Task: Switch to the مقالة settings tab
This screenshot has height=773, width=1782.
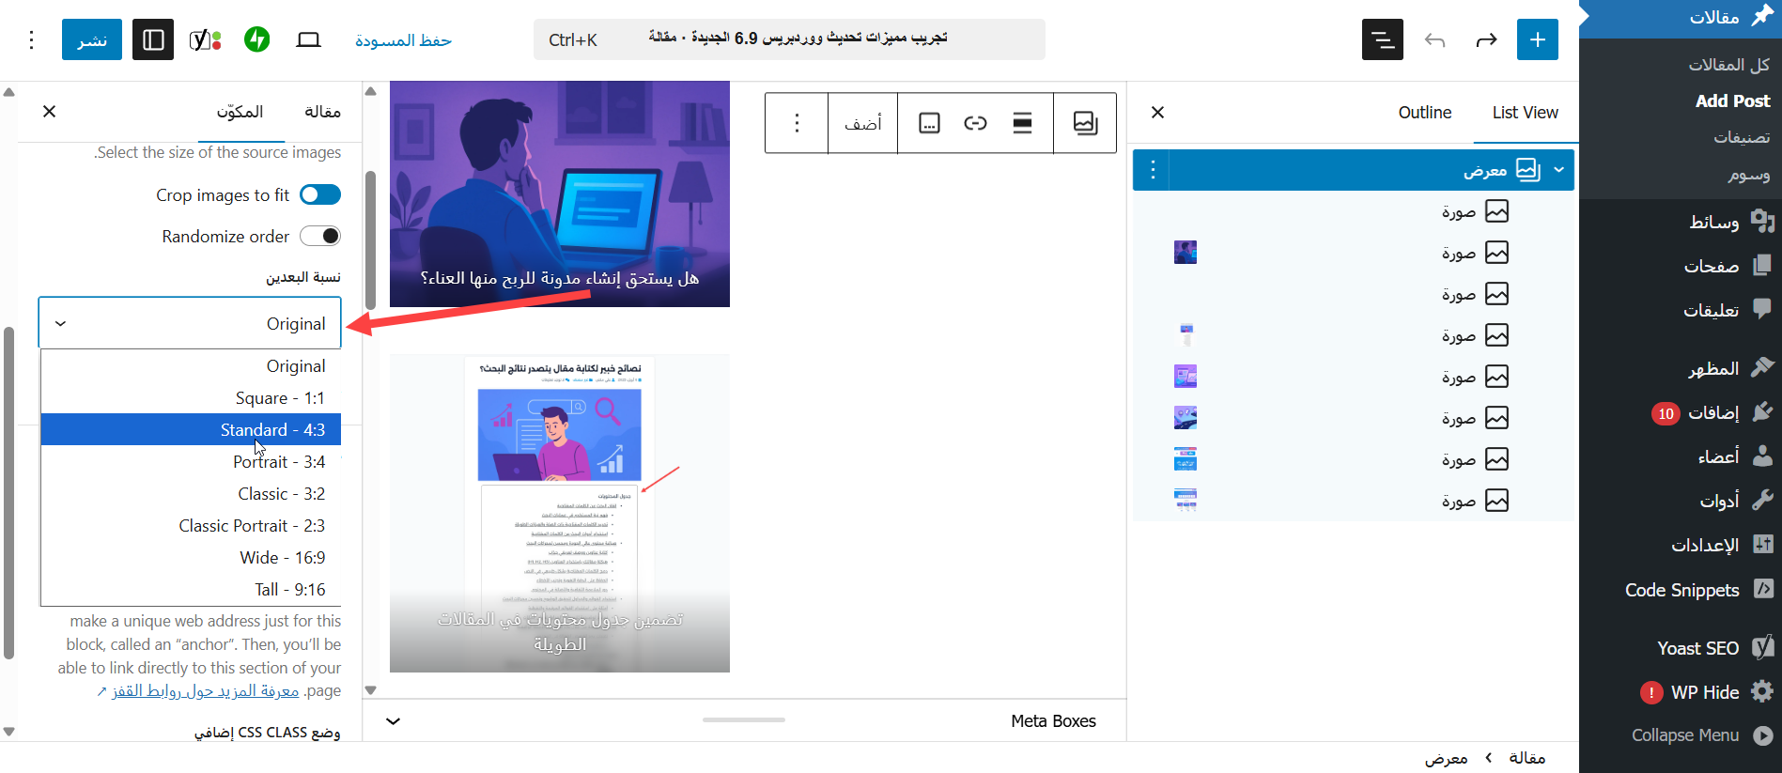Action: [322, 112]
